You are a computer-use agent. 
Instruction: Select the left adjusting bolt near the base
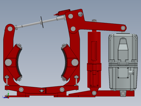point(7,80)
